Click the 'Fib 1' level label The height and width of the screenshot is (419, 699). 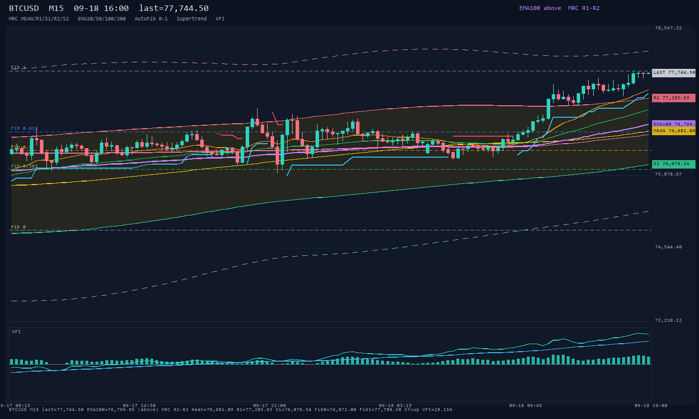(x=18, y=67)
